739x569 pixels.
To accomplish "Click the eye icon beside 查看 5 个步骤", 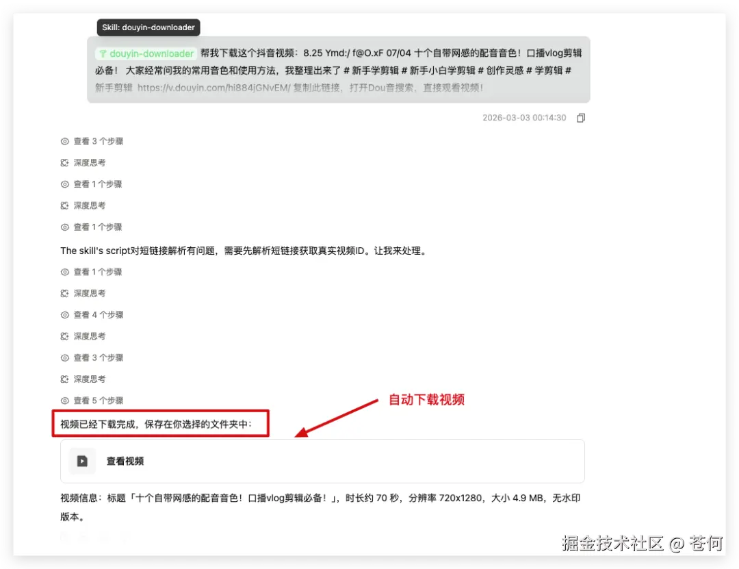I will 64,401.
